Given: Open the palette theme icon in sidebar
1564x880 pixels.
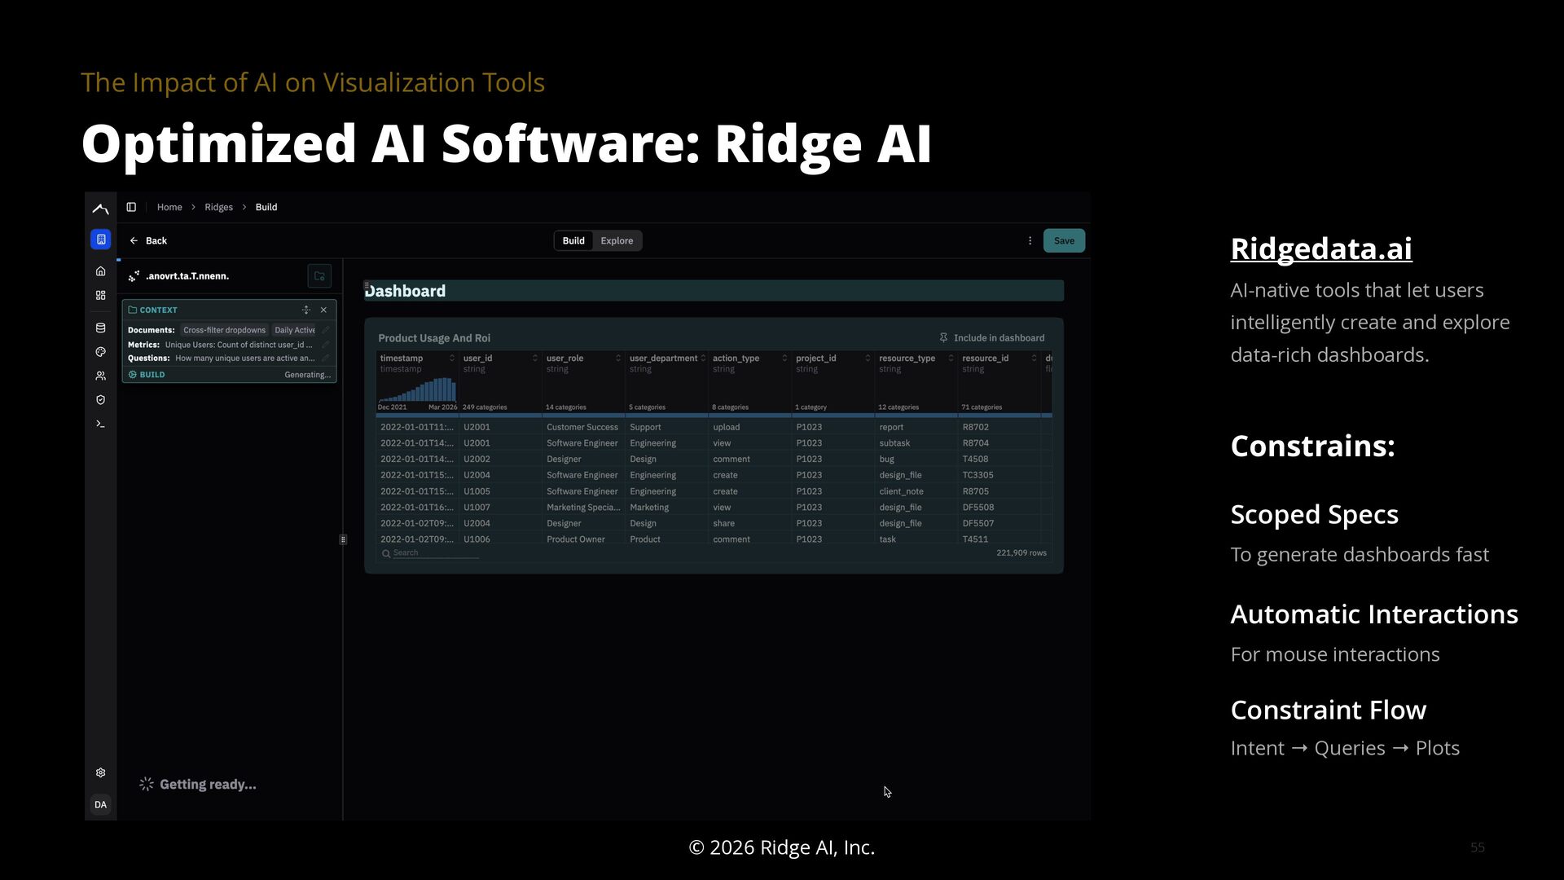Looking at the screenshot, I should (100, 352).
